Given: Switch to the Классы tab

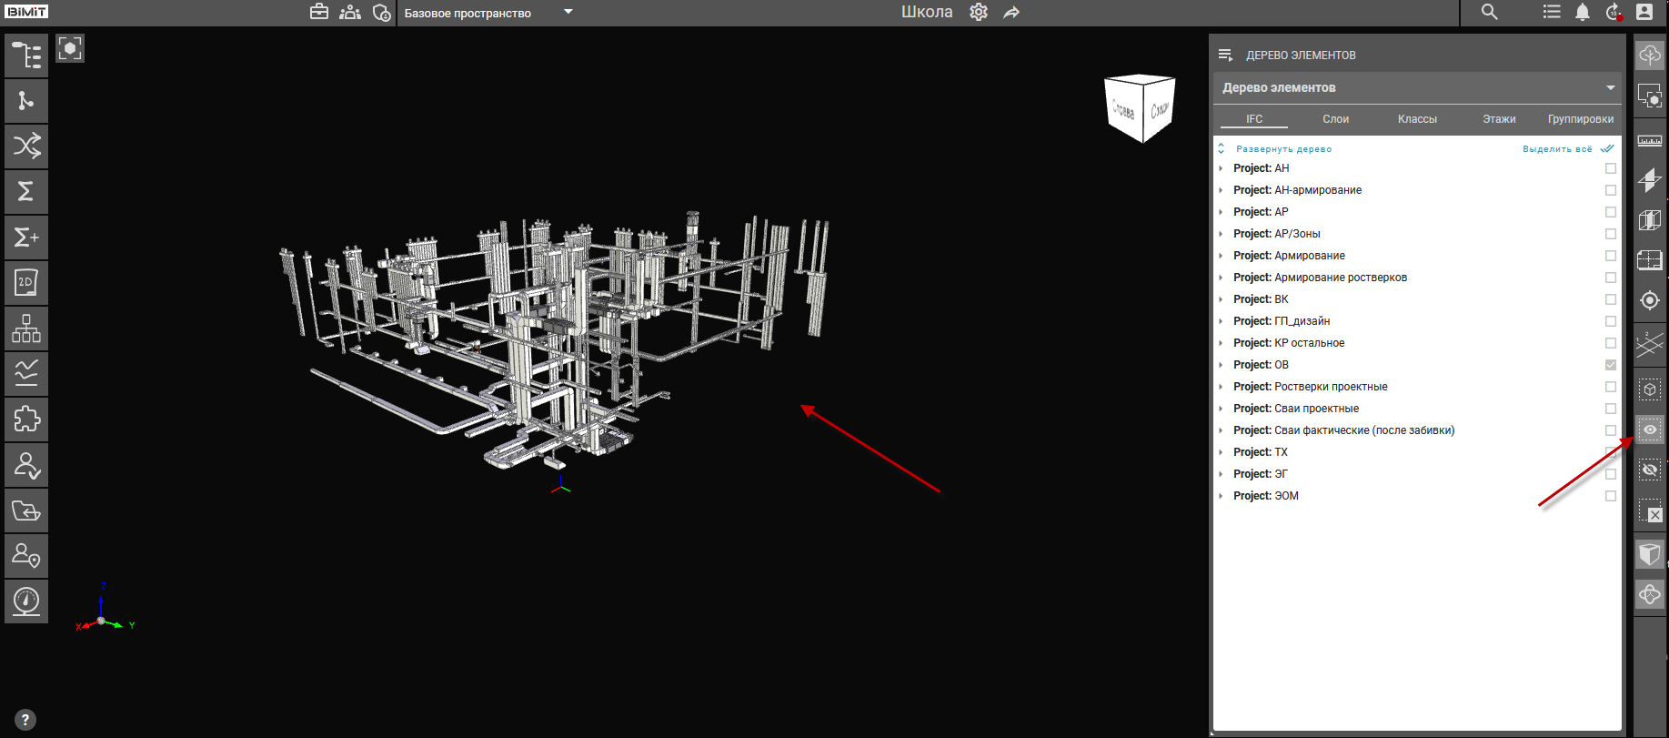Looking at the screenshot, I should tap(1417, 119).
